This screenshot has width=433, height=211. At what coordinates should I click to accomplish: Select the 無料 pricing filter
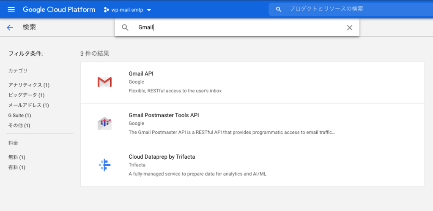point(17,157)
